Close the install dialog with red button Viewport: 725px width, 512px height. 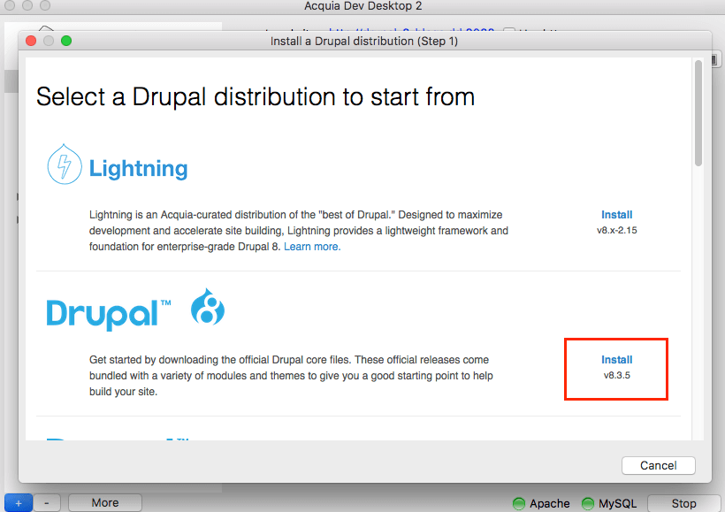point(31,41)
